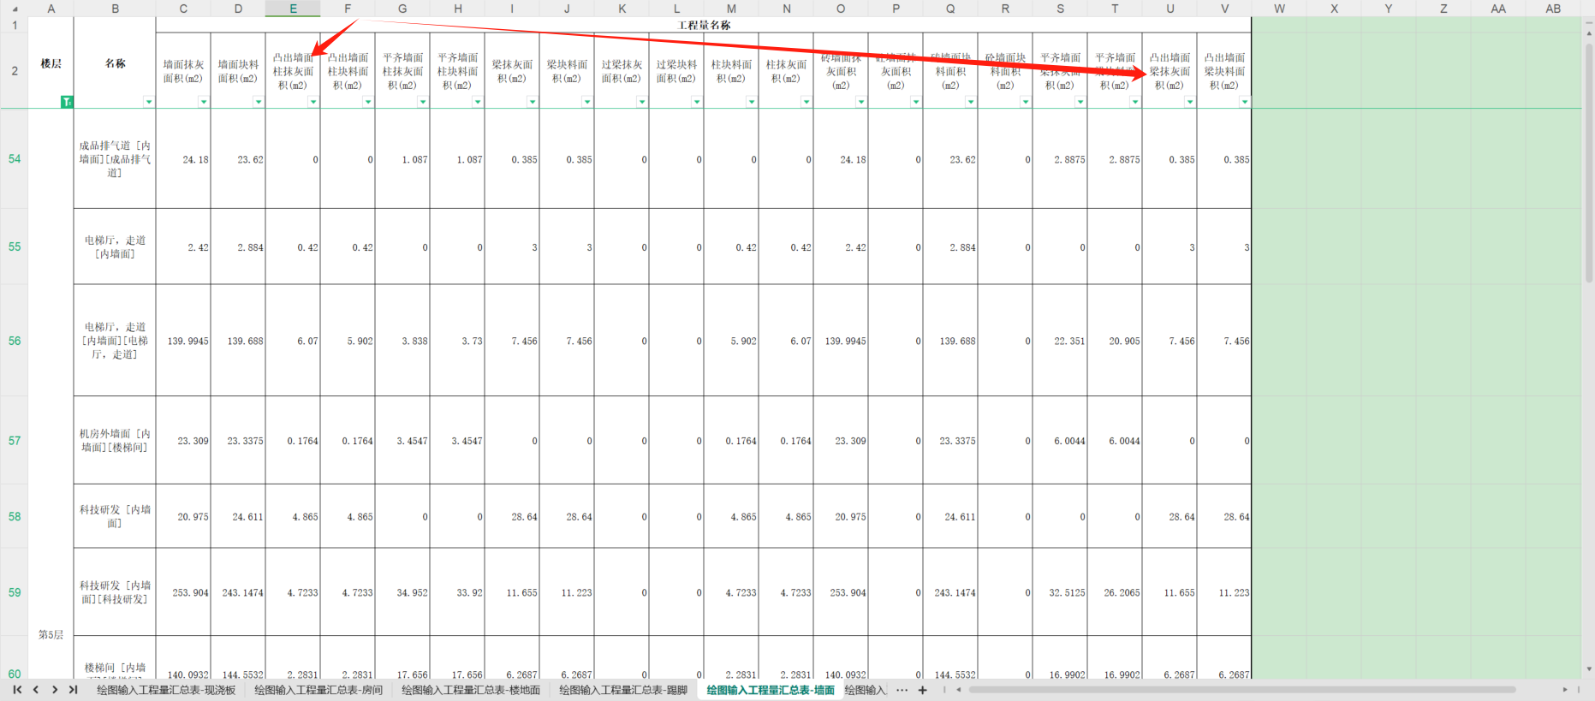Open filter dropdown for 墙面抹灰面积 column
Image resolution: width=1595 pixels, height=701 pixels.
pyautogui.click(x=204, y=102)
